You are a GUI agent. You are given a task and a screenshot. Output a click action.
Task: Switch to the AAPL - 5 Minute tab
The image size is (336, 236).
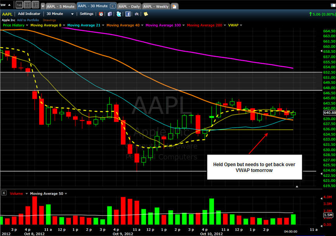[x=61, y=7]
